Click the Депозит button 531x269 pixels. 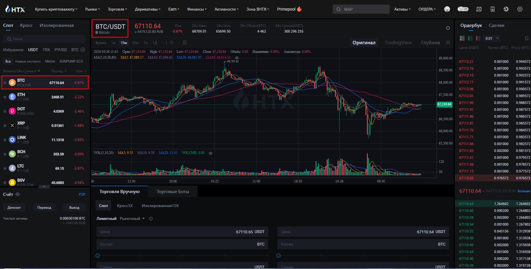pyautogui.click(x=14, y=207)
